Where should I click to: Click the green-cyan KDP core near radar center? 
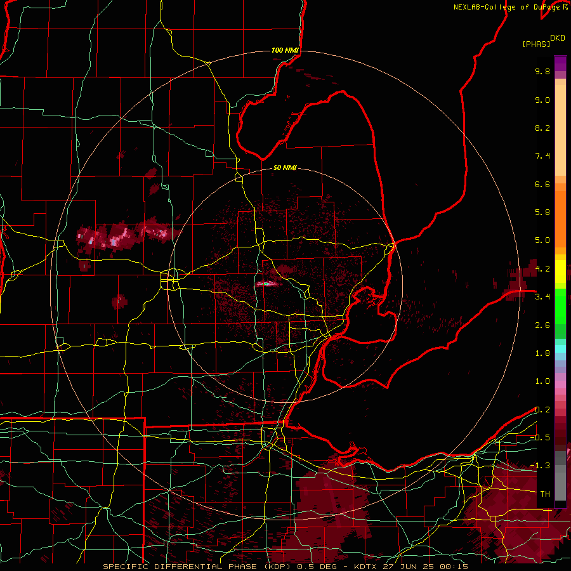click(266, 284)
